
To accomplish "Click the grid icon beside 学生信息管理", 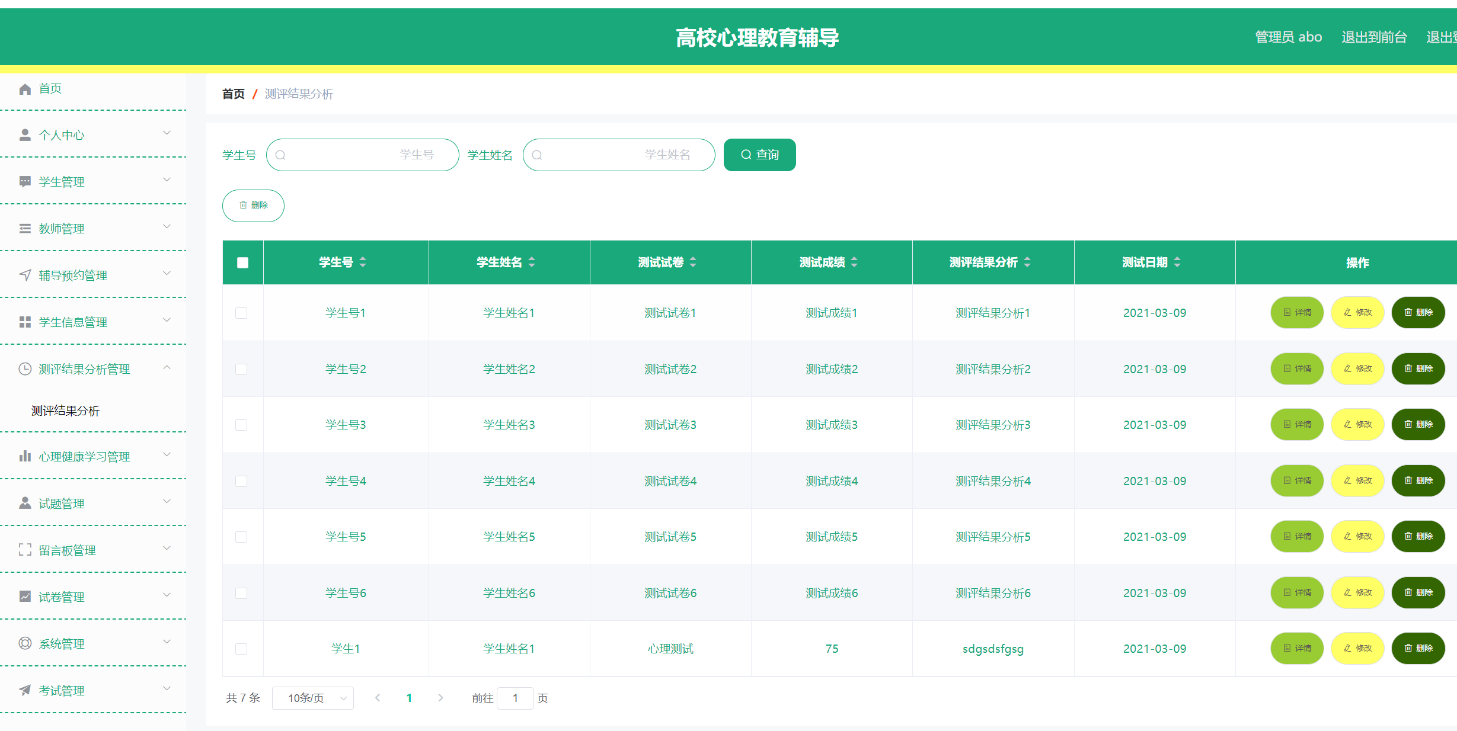I will [x=25, y=322].
